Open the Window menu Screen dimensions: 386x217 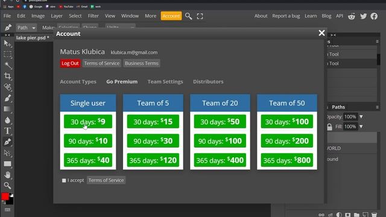(130, 16)
